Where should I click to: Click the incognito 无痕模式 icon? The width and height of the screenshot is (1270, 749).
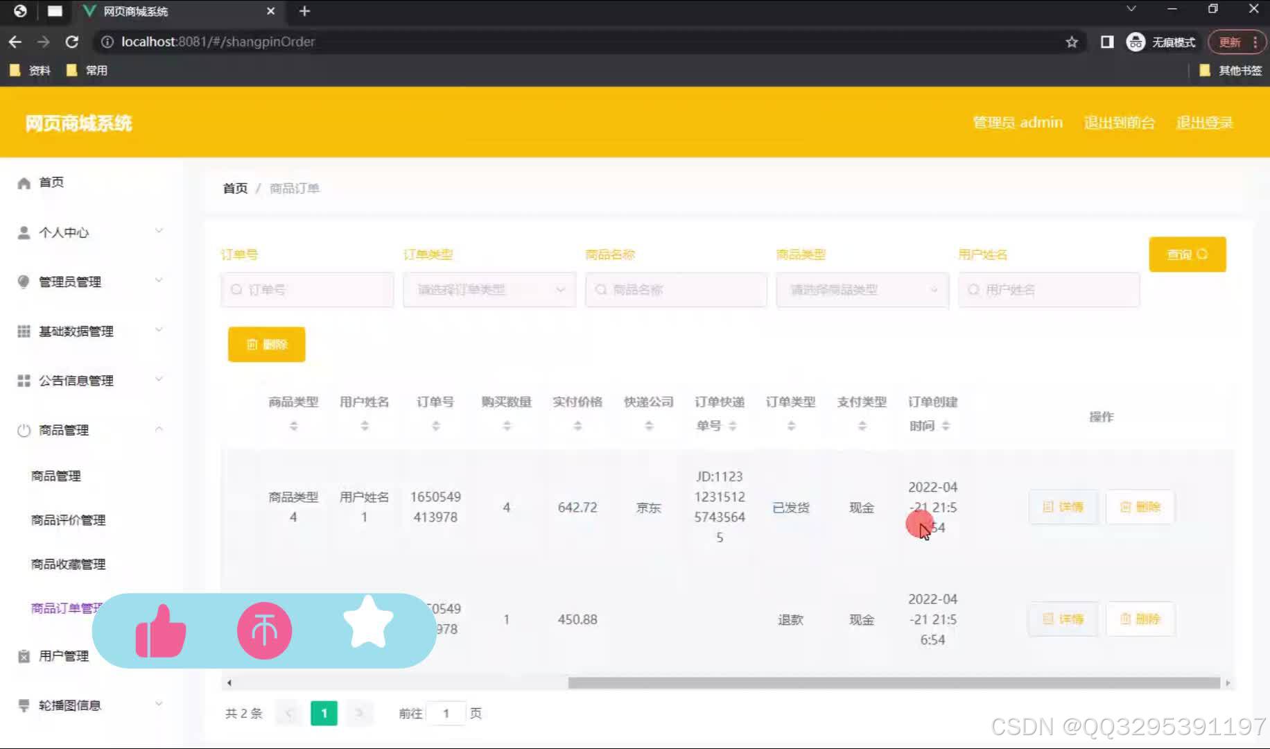[x=1136, y=42]
